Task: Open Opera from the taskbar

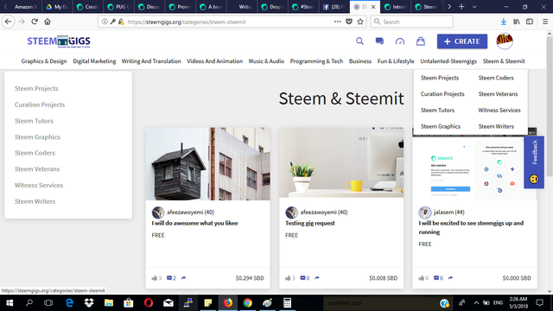Action: click(149, 303)
